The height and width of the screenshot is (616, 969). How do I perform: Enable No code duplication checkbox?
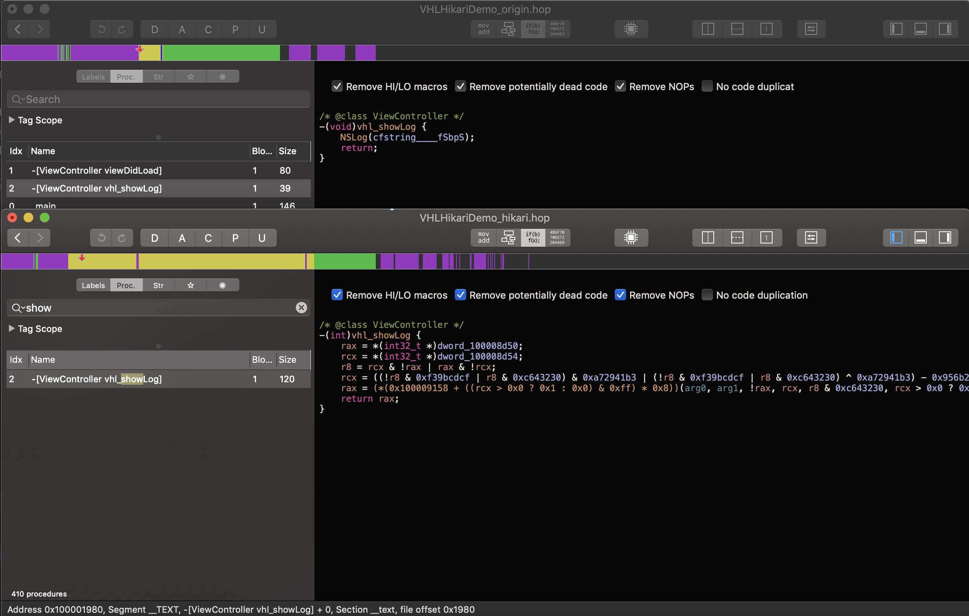(x=707, y=295)
